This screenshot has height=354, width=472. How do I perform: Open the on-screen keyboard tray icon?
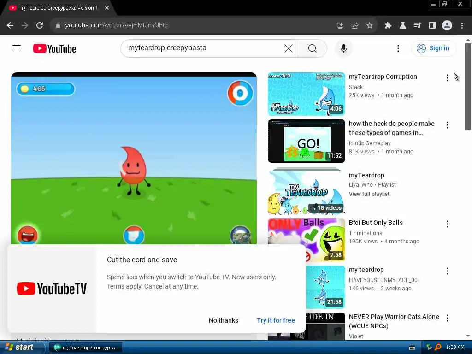[x=412, y=348]
